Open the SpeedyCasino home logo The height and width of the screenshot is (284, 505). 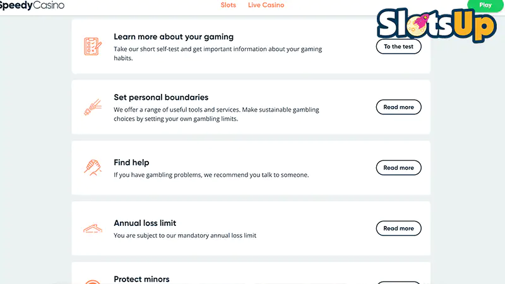click(32, 5)
